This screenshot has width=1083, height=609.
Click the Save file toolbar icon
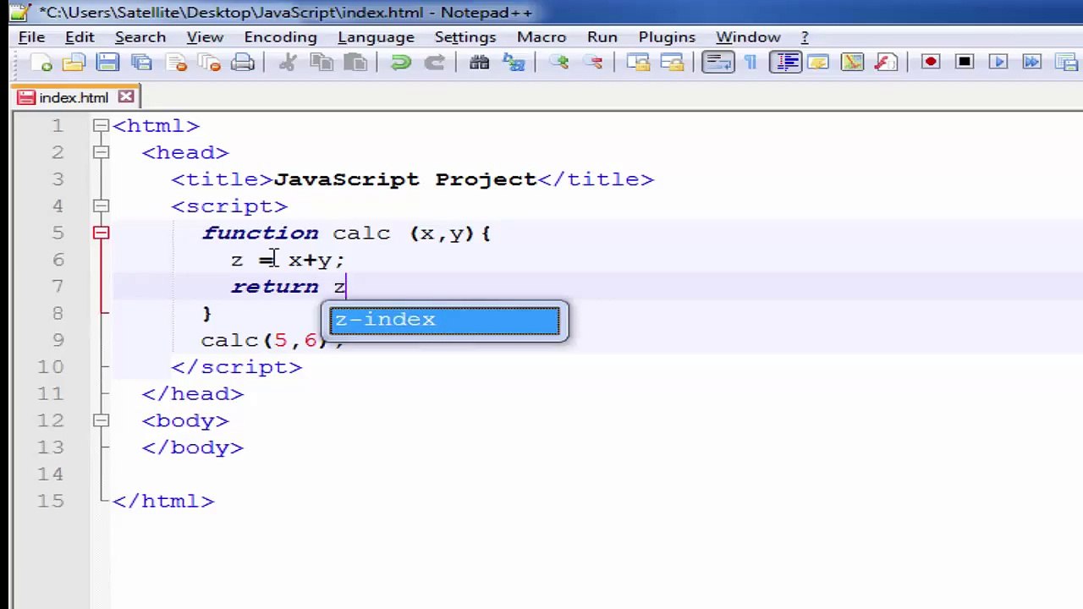click(x=107, y=63)
